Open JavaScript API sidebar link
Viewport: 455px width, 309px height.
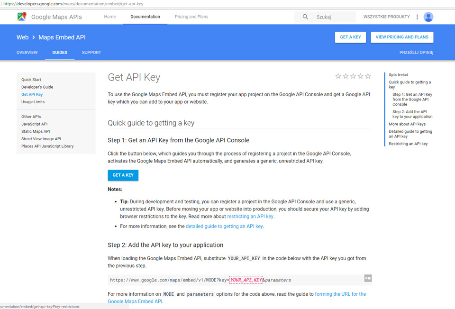(34, 124)
